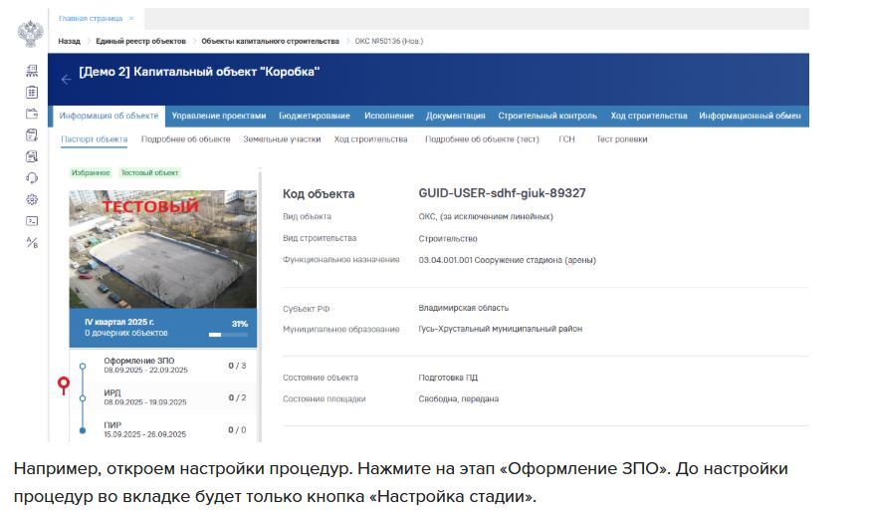The image size is (870, 515).
Task: Click the ТЕСТОВЫЙ object photo thumbnail
Action: click(x=162, y=249)
